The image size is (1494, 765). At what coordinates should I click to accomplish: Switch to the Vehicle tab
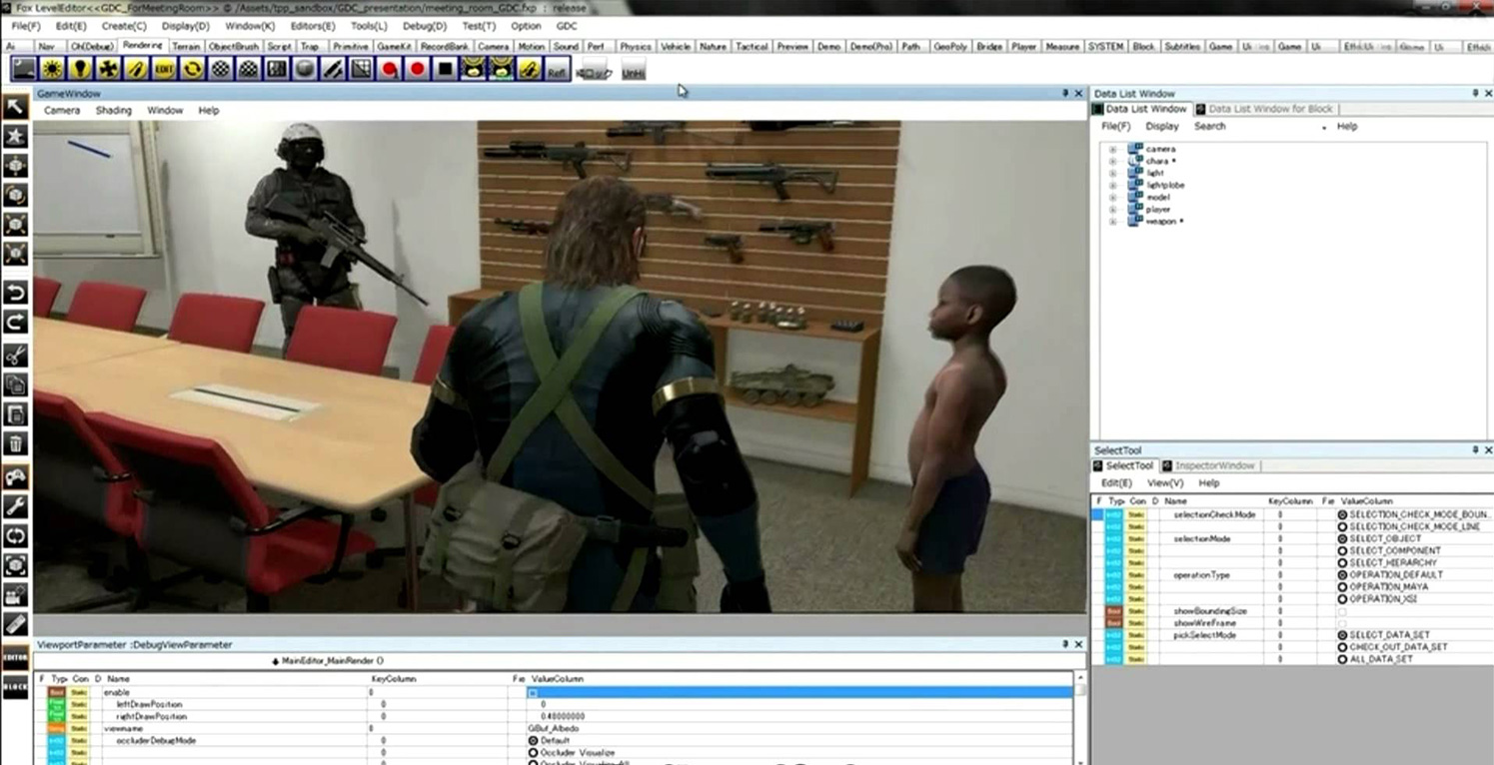click(676, 47)
